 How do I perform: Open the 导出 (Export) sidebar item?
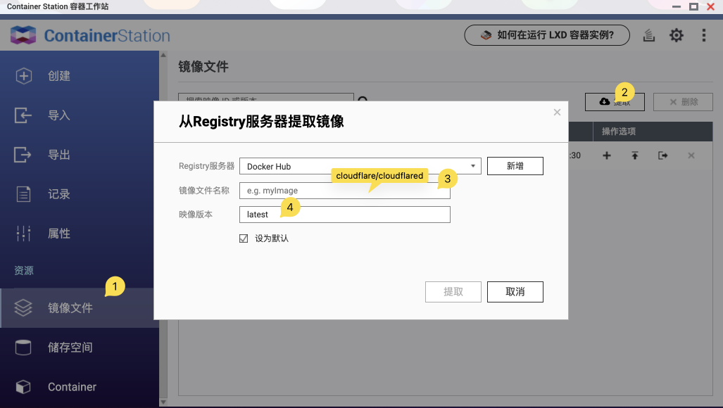[80, 155]
